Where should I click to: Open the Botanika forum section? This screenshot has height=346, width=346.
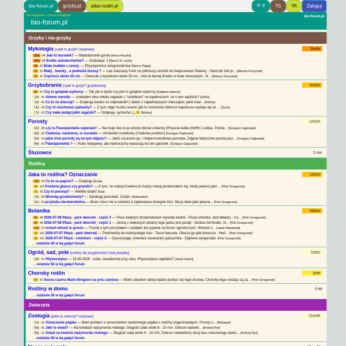39,210
